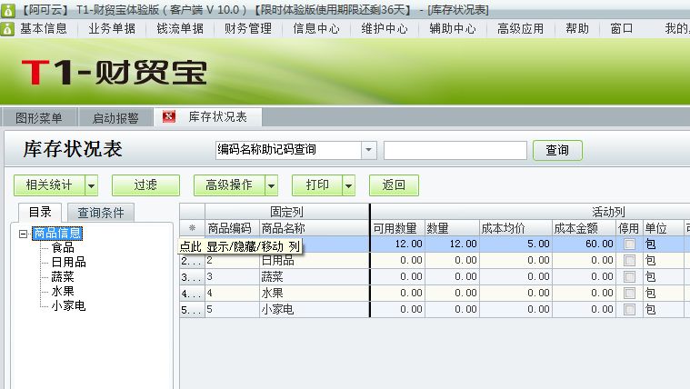Click the 活动列 group header
690x389 pixels.
click(608, 212)
